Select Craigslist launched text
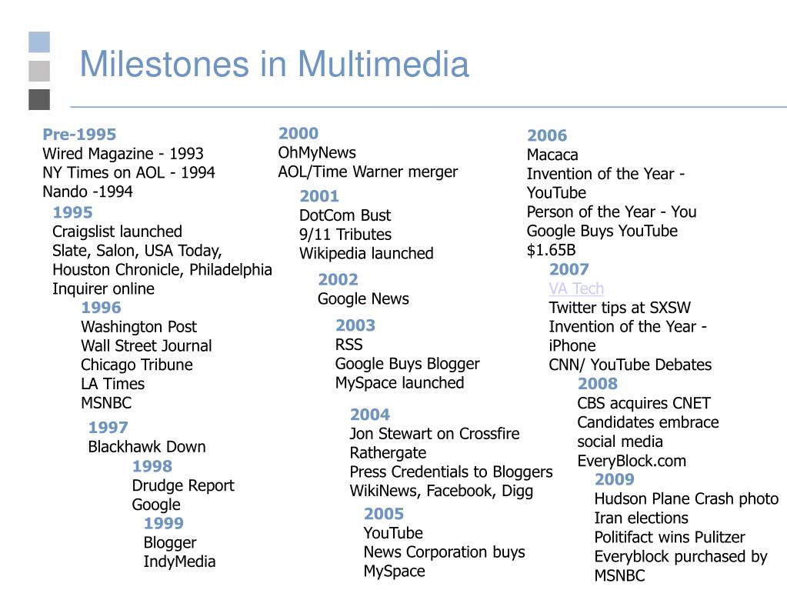Screen dimensions: 787x590 118,232
